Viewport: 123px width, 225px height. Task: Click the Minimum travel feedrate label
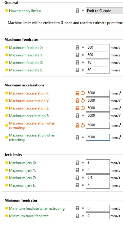(x=29, y=216)
